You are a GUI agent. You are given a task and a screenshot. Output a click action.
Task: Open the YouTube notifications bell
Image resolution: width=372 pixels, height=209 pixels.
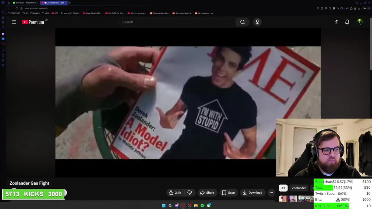347,22
